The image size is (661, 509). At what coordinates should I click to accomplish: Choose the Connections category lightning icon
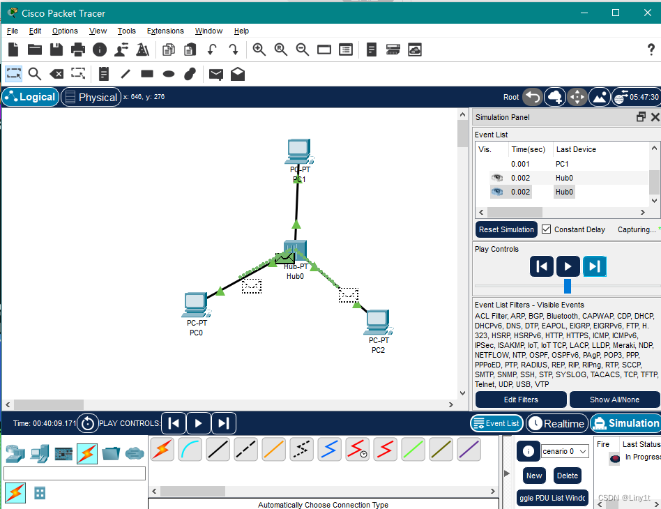[87, 454]
